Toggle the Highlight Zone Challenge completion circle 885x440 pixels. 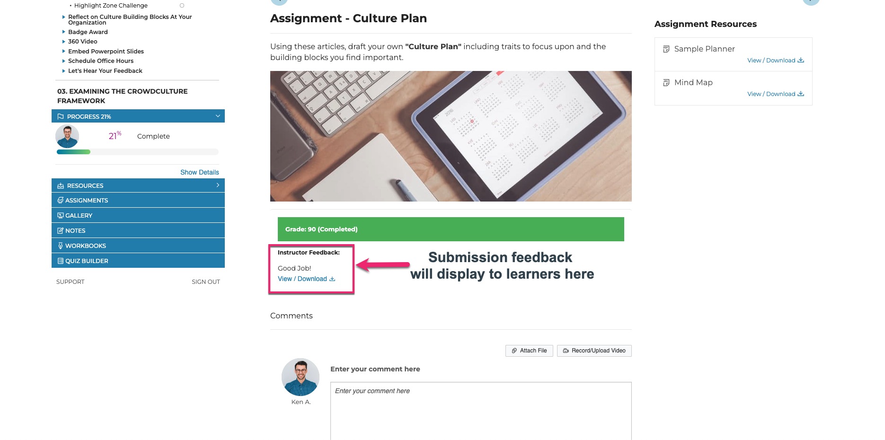pos(182,6)
